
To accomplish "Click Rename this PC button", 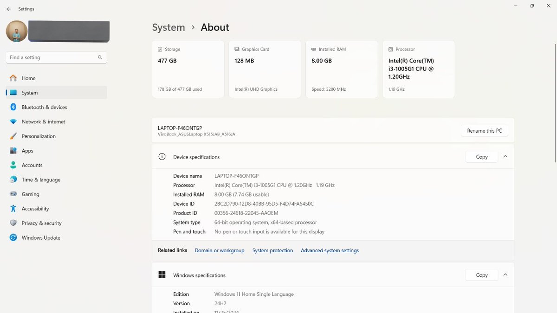I will [484, 131].
